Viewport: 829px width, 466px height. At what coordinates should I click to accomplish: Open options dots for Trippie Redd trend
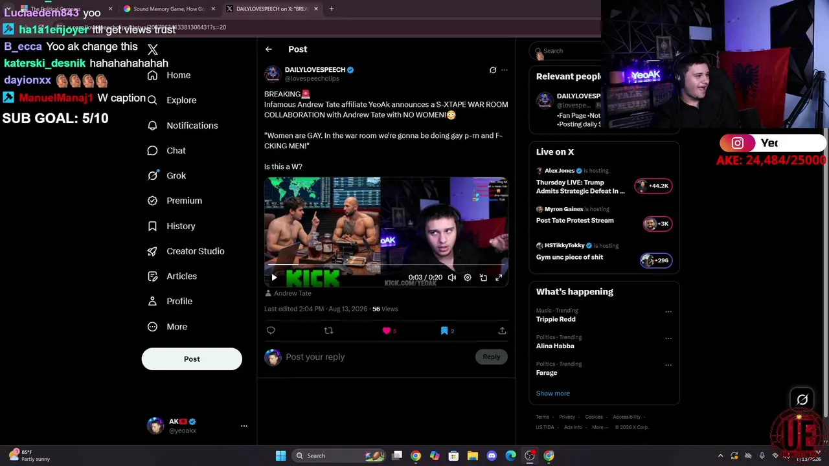[x=668, y=312]
